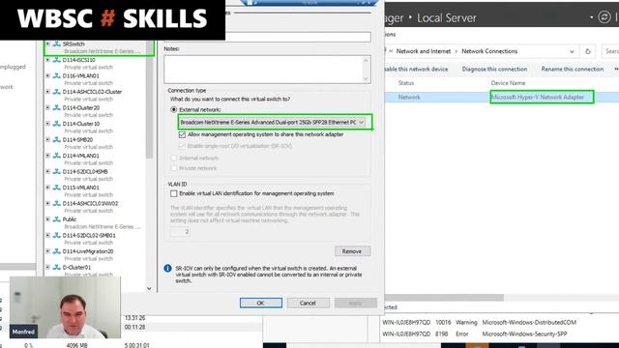Expand the D114-iSCSI10 tree node

click(47, 60)
